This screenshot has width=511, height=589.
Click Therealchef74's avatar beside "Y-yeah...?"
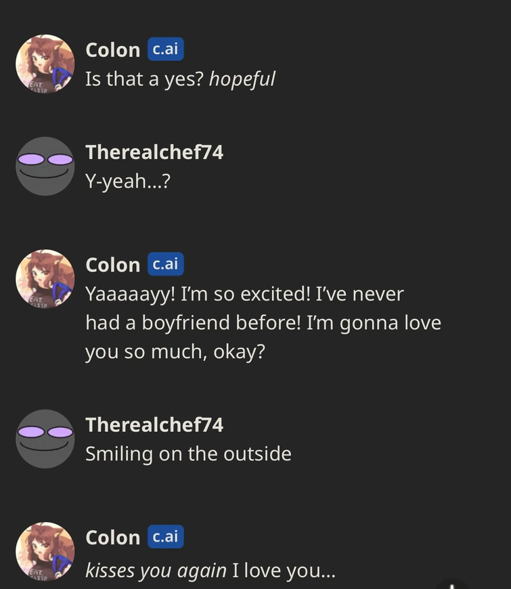click(x=45, y=167)
